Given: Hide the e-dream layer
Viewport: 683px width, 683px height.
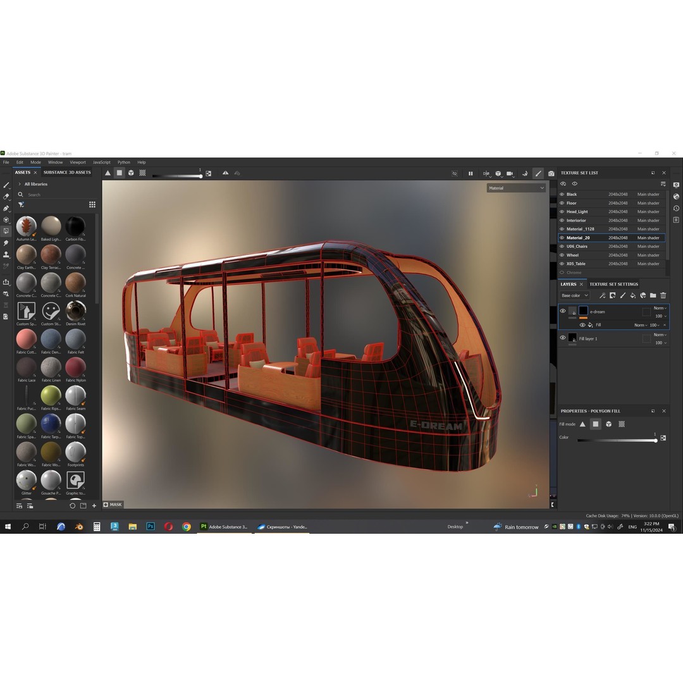Looking at the screenshot, I should [563, 311].
